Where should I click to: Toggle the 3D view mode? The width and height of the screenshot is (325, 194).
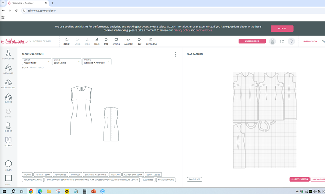(x=282, y=41)
